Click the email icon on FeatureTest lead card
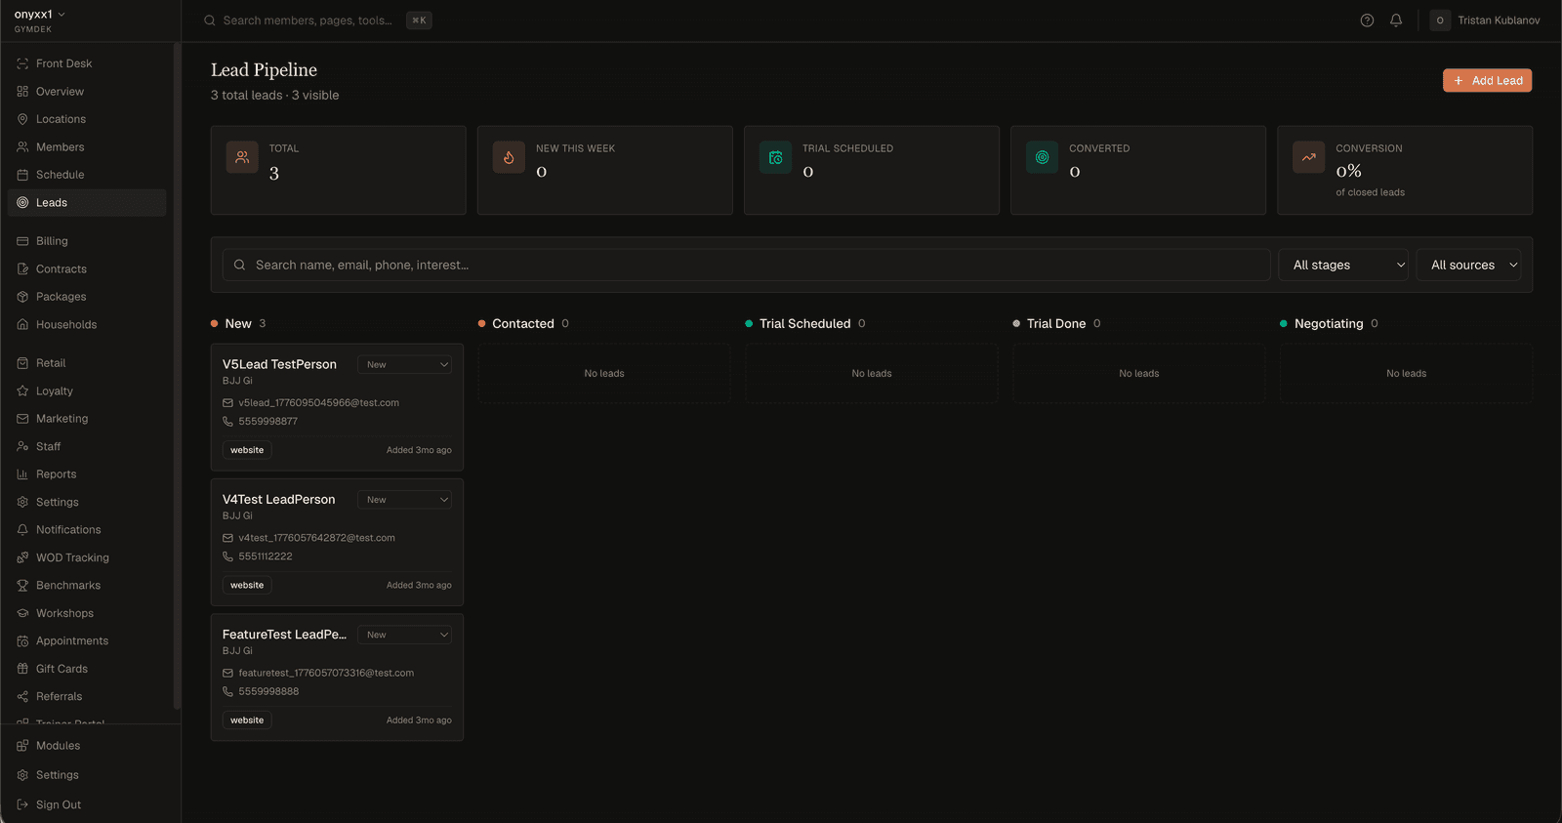This screenshot has width=1562, height=823. point(227,674)
